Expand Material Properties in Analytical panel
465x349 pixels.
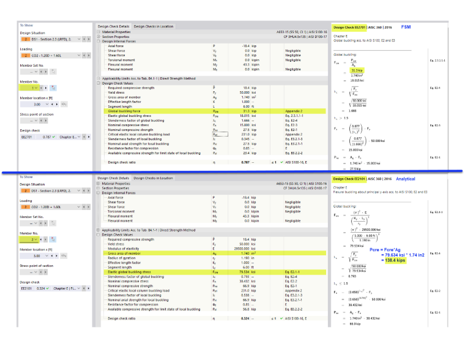98,184
